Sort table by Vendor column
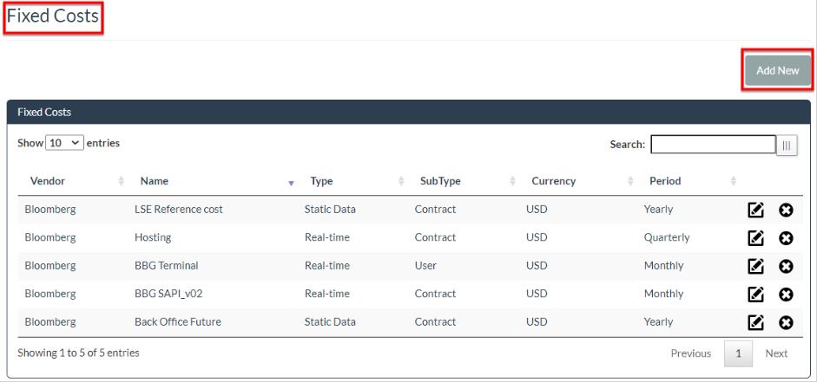The width and height of the screenshot is (817, 382). coord(48,181)
